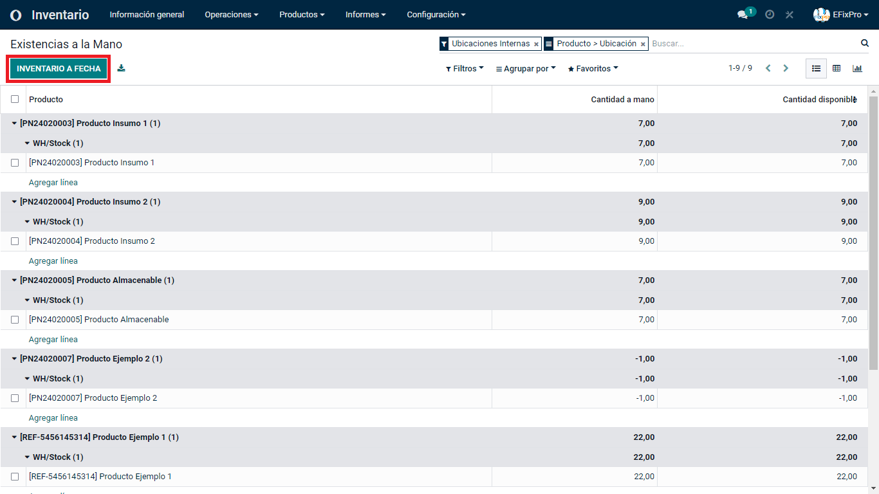The height and width of the screenshot is (494, 879).
Task: Click the Inventario a Fecha button
Action: coord(59,69)
